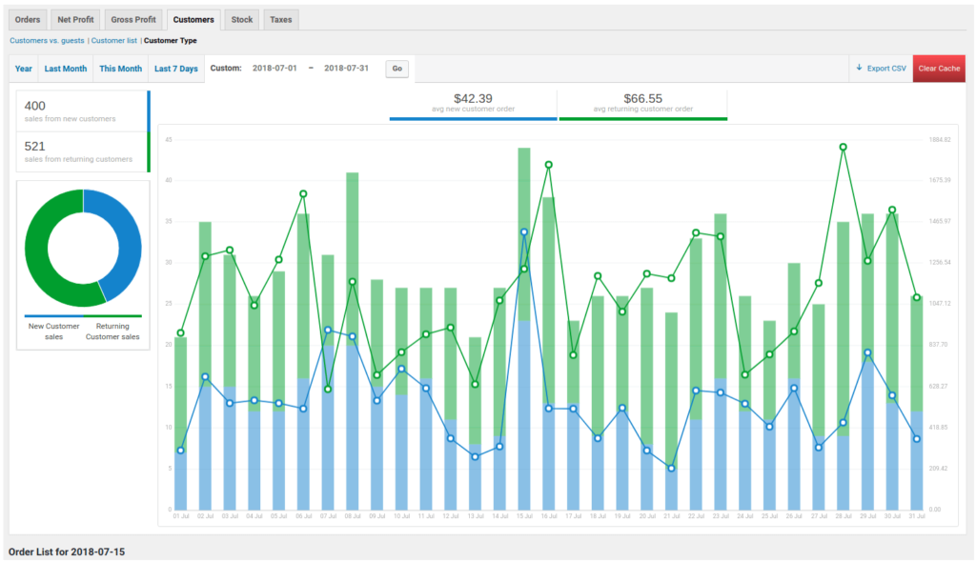The width and height of the screenshot is (976, 562).
Task: Click the 01 Jul x-axis label
Action: click(180, 516)
